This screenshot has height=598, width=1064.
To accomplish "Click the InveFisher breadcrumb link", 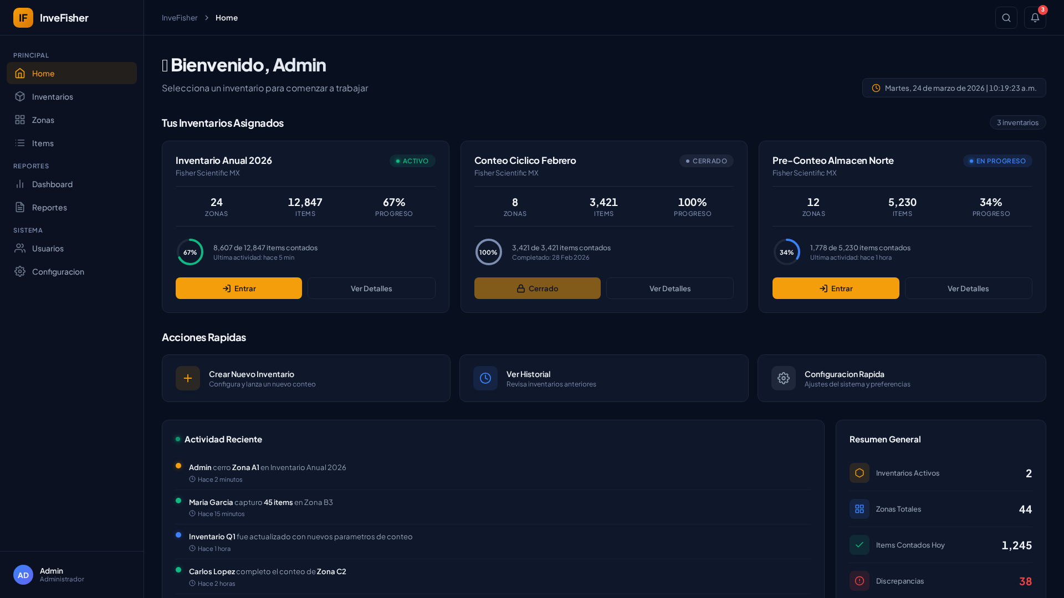I will [x=180, y=18].
